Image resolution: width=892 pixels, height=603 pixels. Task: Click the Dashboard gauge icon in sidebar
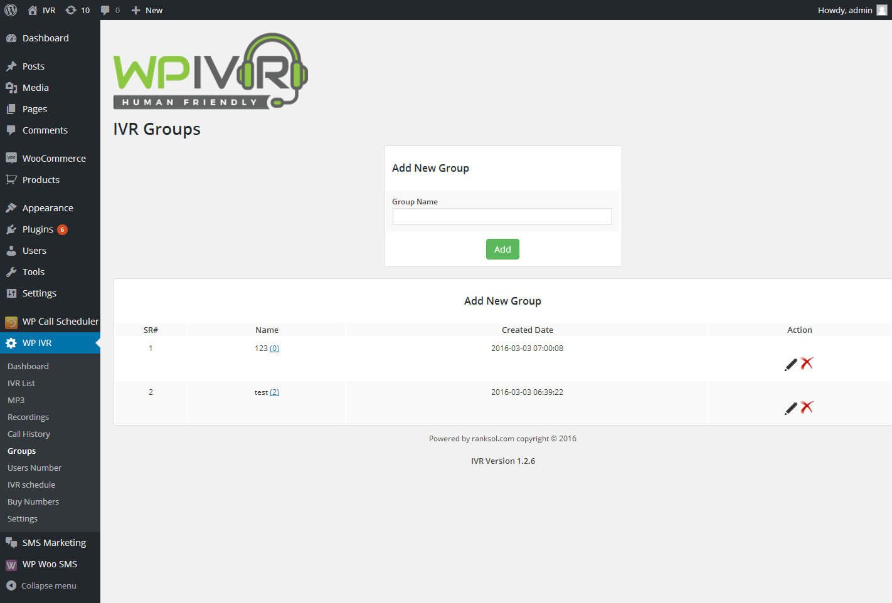[x=11, y=38]
